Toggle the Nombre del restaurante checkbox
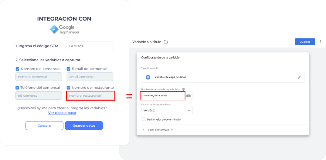The height and width of the screenshot is (160, 326). [x=69, y=88]
